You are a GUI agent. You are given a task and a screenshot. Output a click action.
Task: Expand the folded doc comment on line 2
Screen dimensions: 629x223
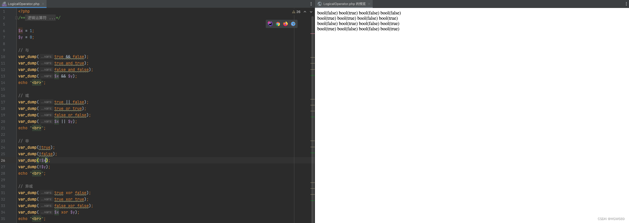(16, 18)
